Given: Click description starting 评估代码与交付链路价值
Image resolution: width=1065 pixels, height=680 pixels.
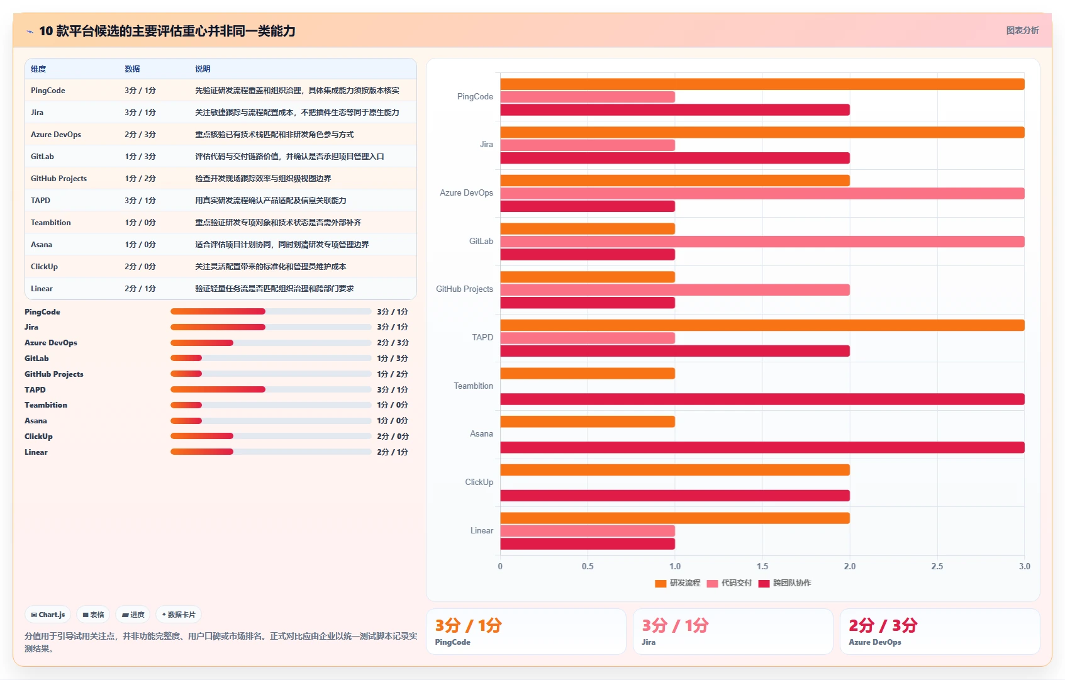Looking at the screenshot, I should click(289, 157).
